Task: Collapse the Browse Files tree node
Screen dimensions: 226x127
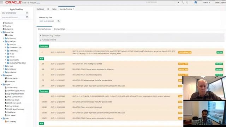Action: click(x=1, y=32)
